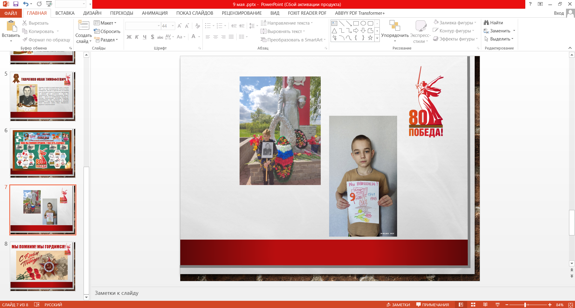Select the rectangle shape in gallery
Screen dimensions: 575x308
click(356, 23)
